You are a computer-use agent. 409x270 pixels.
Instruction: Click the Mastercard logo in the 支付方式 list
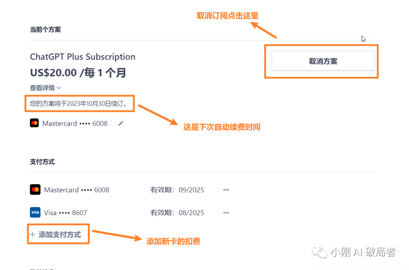click(x=35, y=190)
